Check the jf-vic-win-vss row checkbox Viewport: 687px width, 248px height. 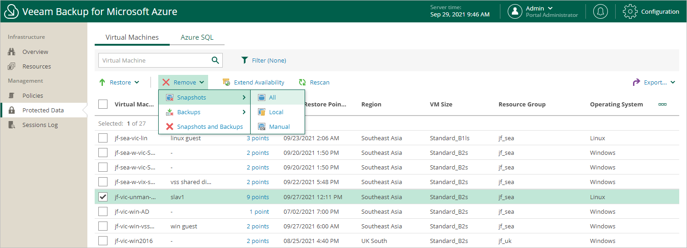pyautogui.click(x=103, y=227)
